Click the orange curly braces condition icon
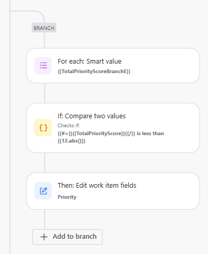Screen dimensions: 208x254 pos(43,128)
